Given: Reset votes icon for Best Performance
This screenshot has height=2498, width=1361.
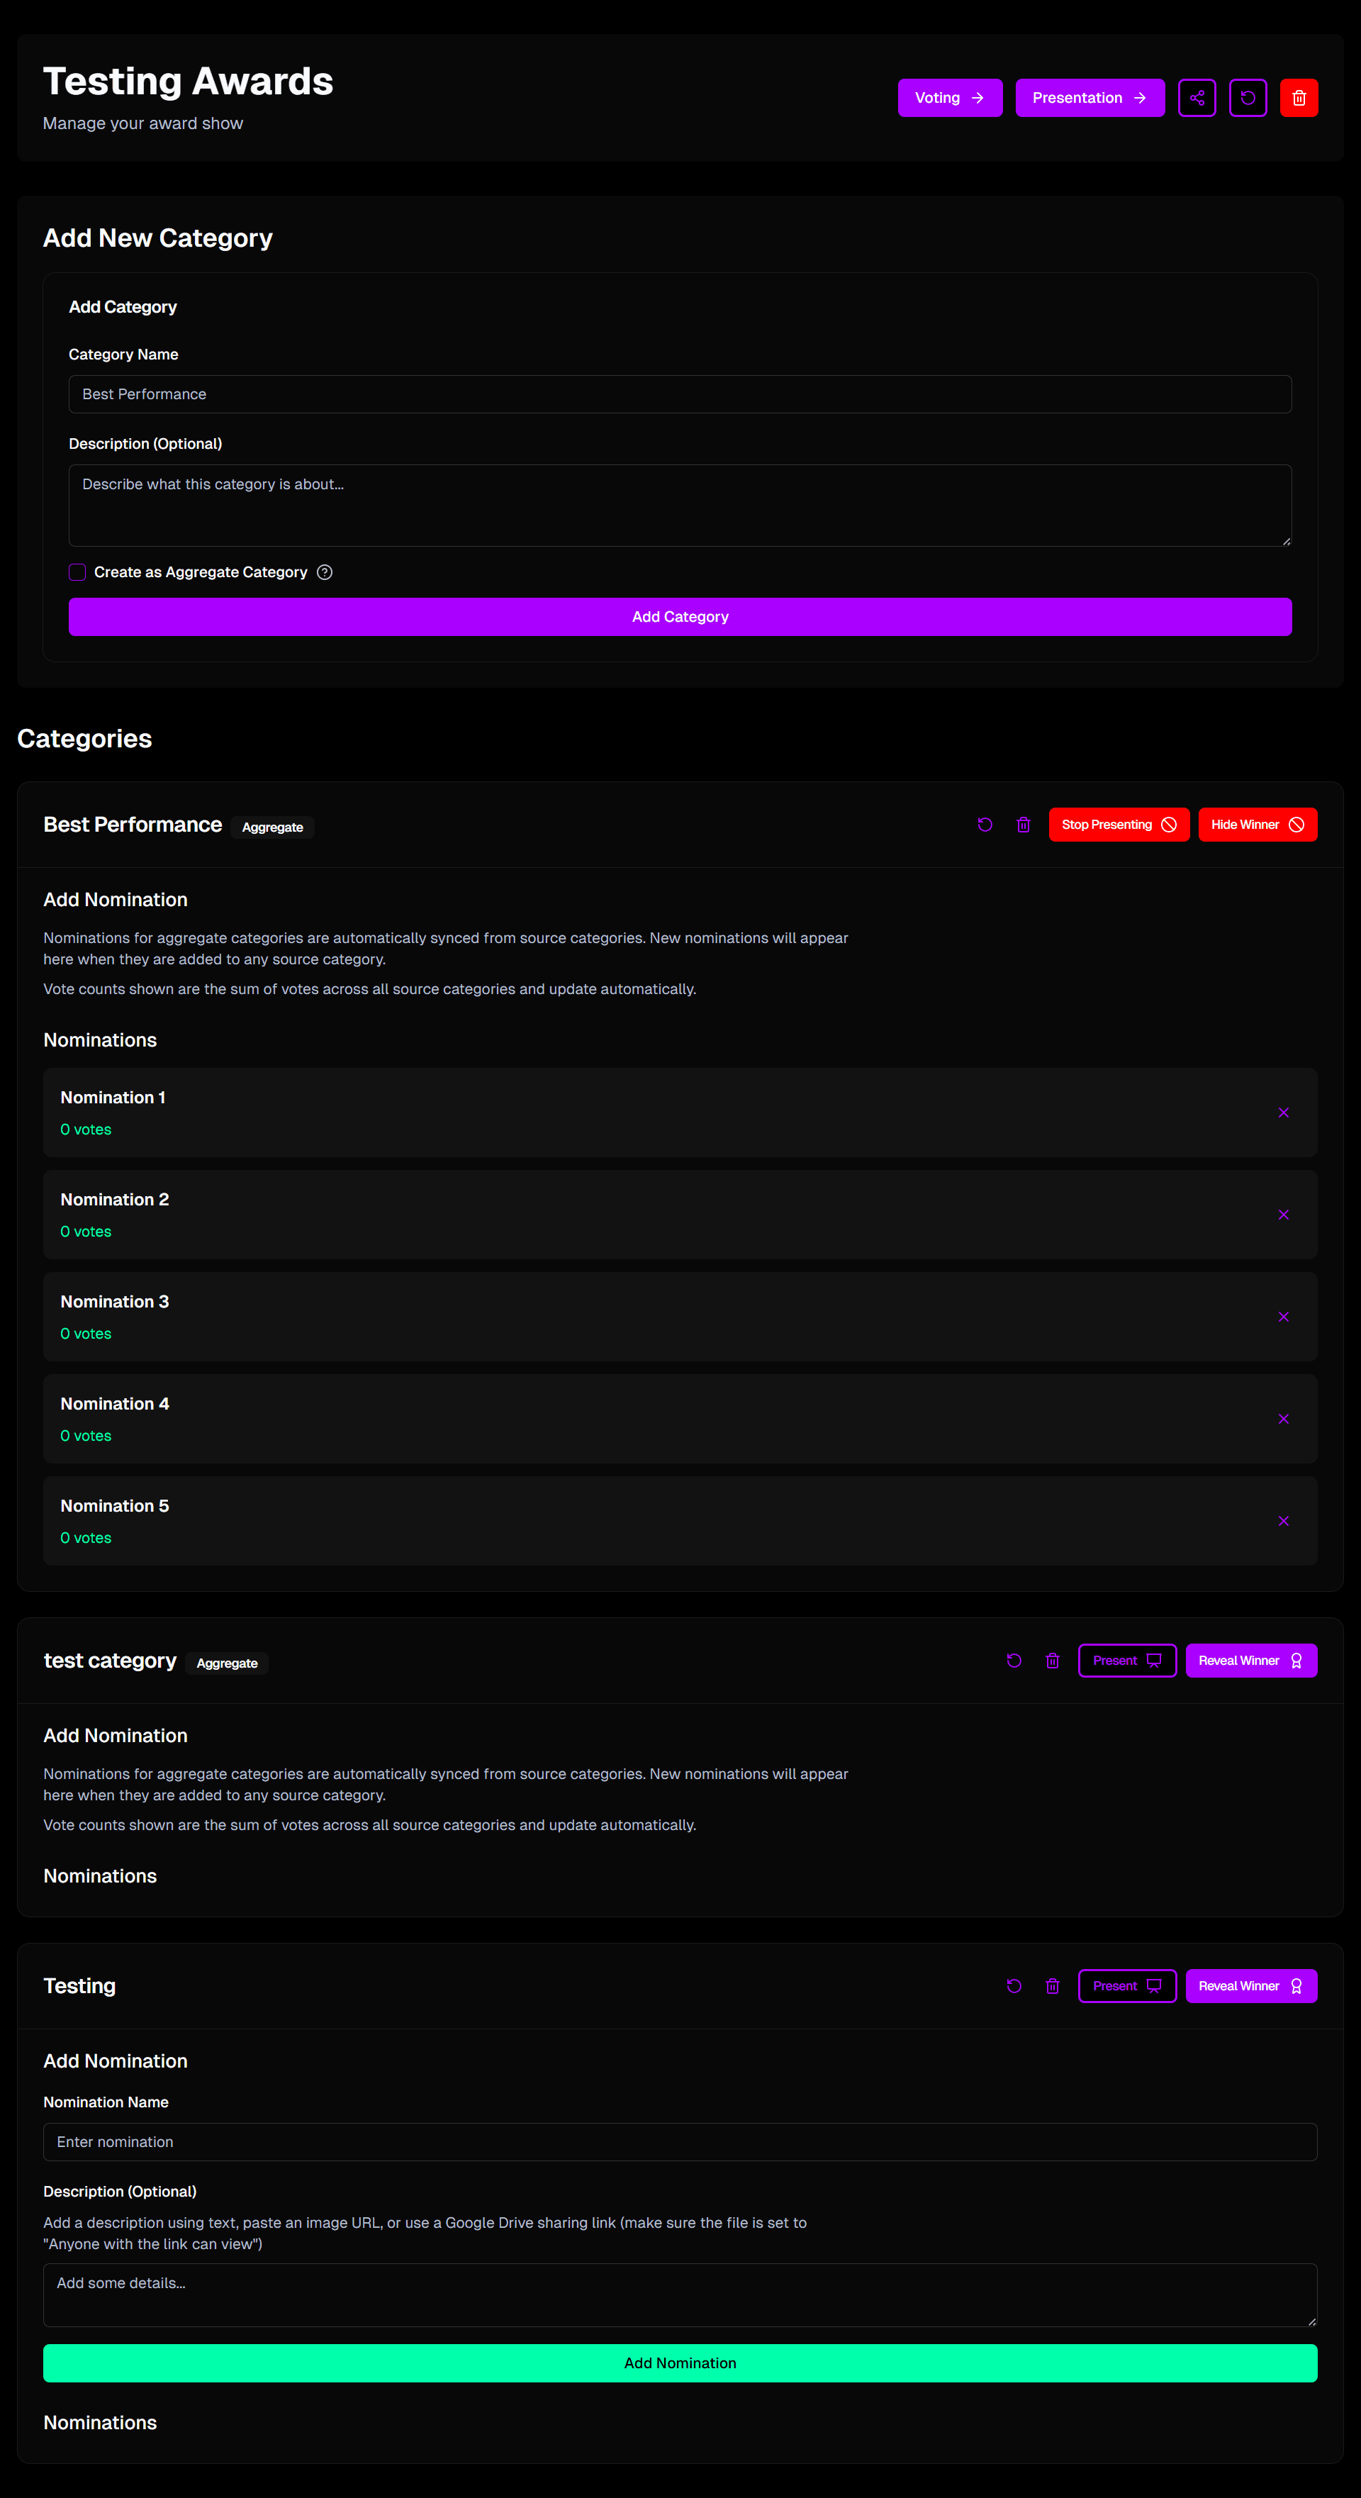Looking at the screenshot, I should tap(985, 824).
